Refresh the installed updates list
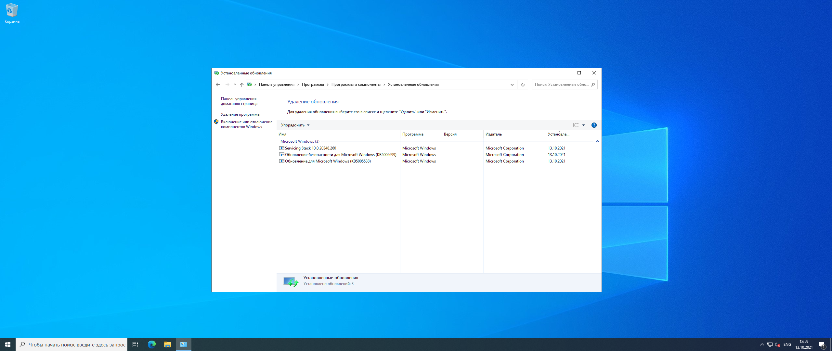 (523, 84)
